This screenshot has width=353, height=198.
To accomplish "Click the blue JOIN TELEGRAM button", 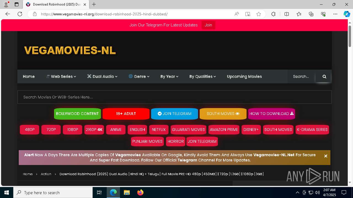I will coord(174,114).
